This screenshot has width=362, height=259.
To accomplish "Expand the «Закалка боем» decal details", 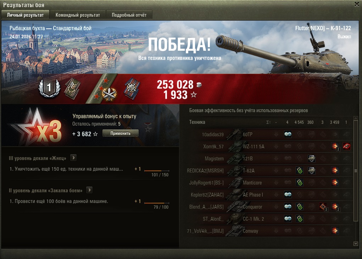I will [89, 190].
